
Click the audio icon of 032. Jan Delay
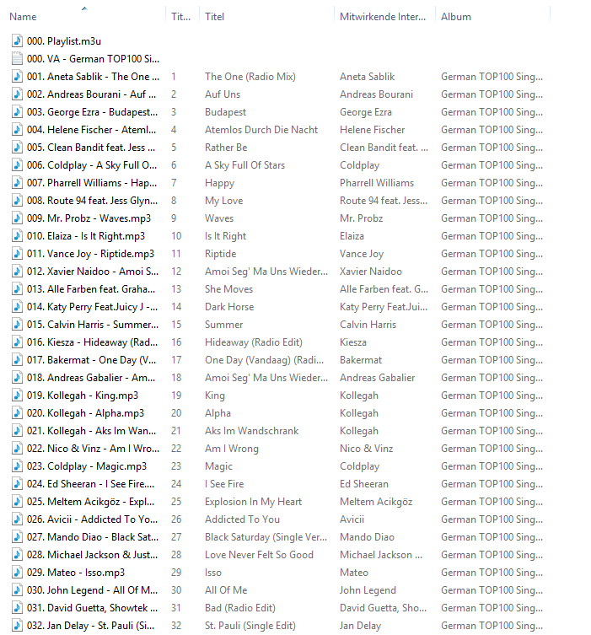click(x=17, y=626)
